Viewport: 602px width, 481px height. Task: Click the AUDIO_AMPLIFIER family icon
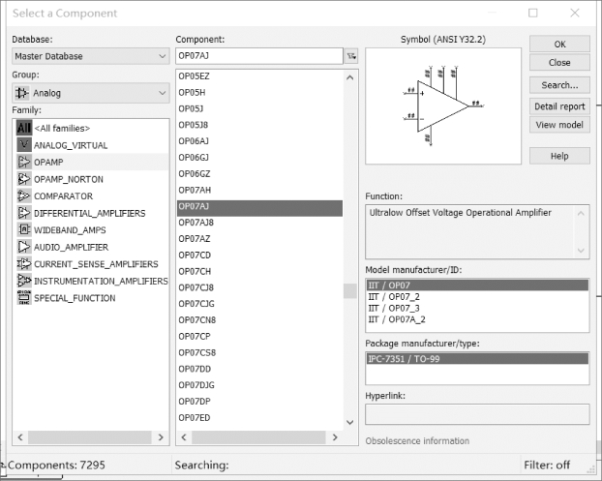(x=24, y=247)
